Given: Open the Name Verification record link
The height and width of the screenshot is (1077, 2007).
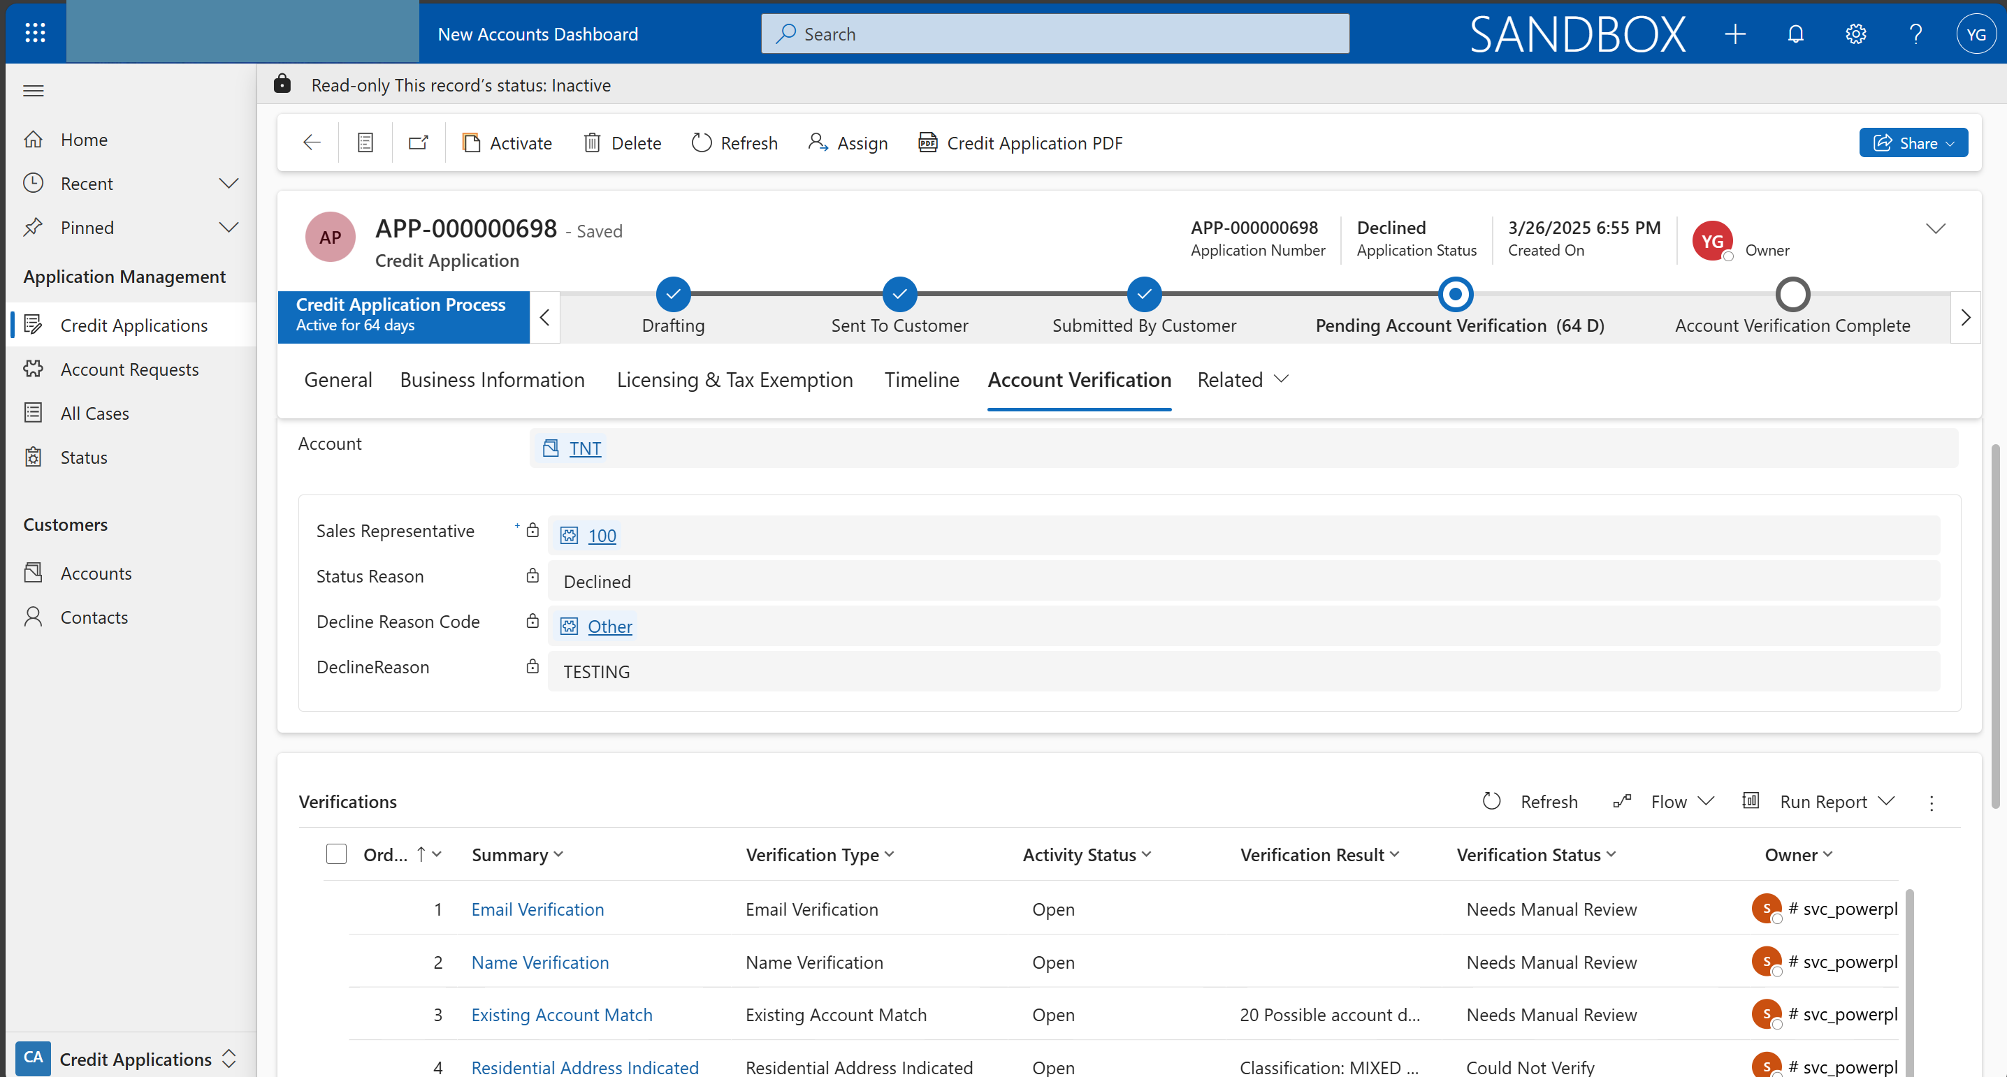Looking at the screenshot, I should [x=540, y=962].
